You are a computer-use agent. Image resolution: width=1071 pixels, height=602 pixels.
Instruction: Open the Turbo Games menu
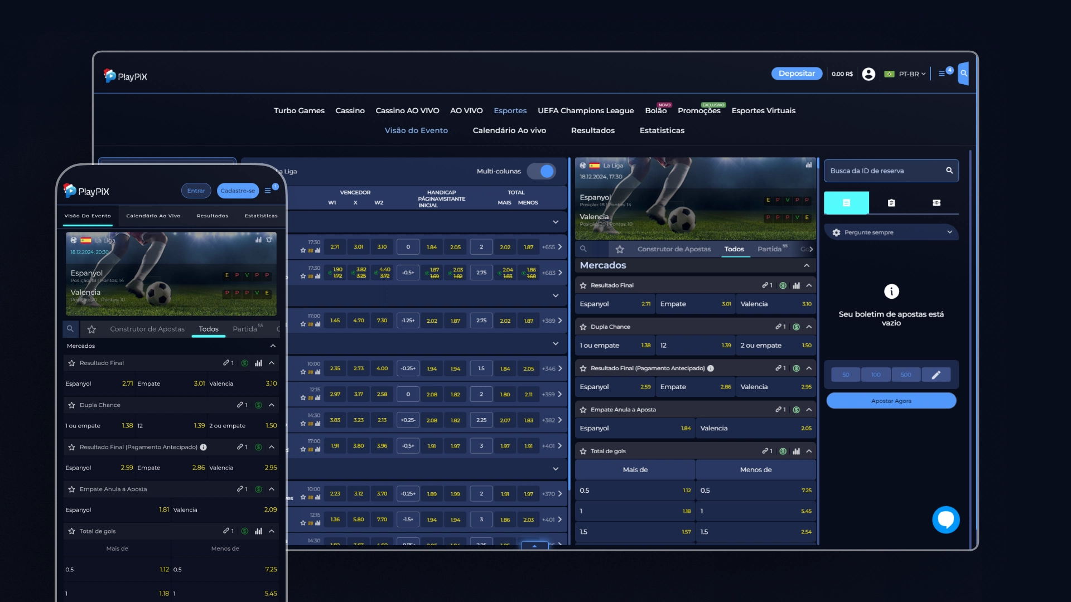(x=299, y=110)
